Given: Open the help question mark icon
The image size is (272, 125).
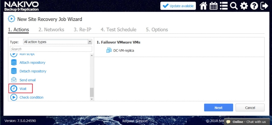Looking at the screenshot, I should pyautogui.click(x=254, y=6).
